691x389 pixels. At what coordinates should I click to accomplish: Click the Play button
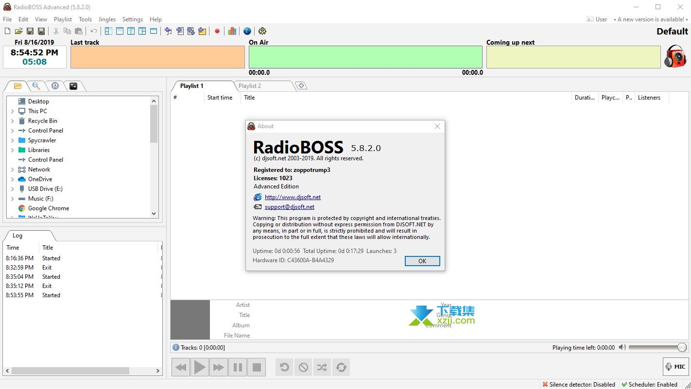click(200, 367)
